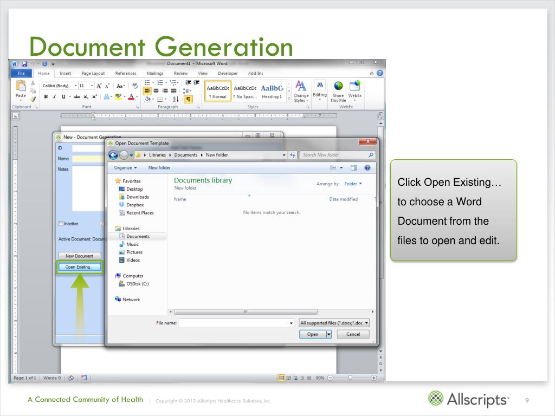Click the Word Help question mark icon
Screen dimensions: 555x416
point(380,73)
